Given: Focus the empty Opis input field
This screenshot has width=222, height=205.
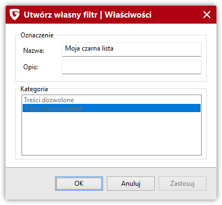Looking at the screenshot, I should (x=132, y=67).
